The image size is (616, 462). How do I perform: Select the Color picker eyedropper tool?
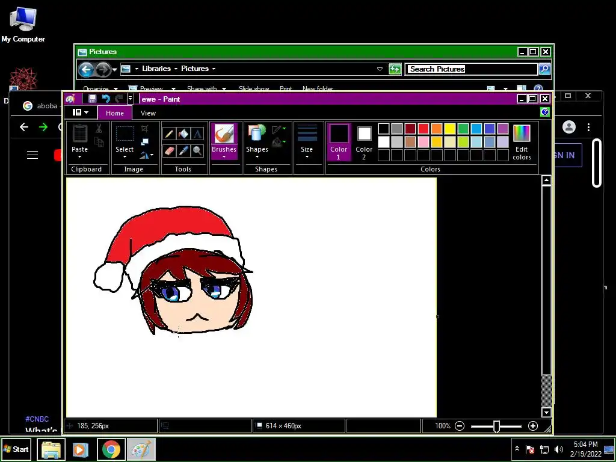coord(183,150)
